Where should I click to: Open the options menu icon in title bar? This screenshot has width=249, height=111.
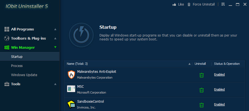click(x=223, y=4)
